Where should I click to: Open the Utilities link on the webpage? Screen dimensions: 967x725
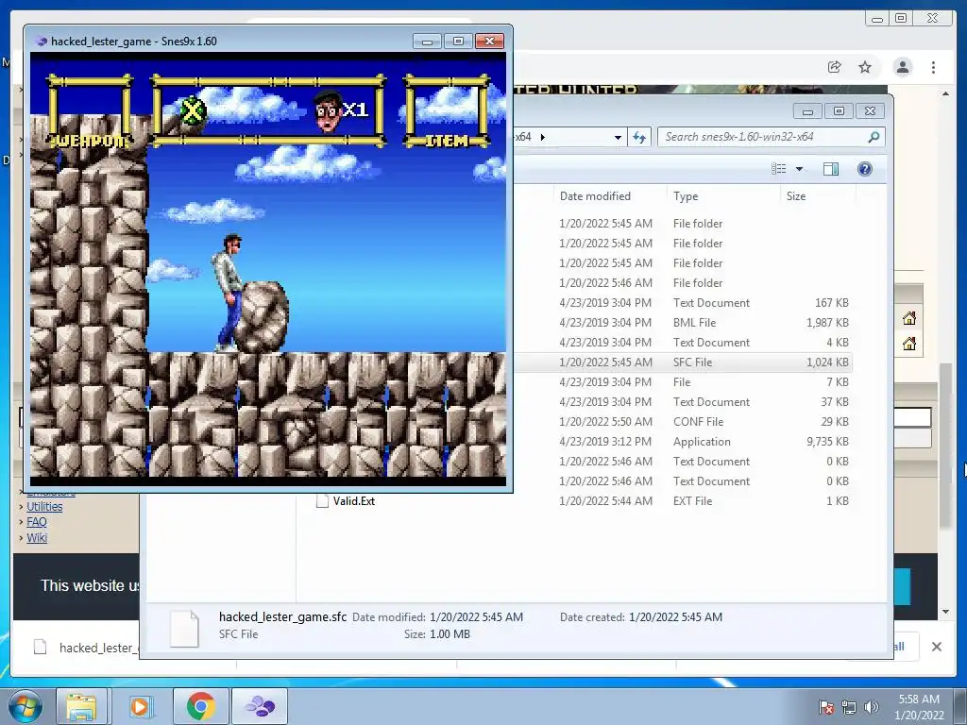[44, 507]
